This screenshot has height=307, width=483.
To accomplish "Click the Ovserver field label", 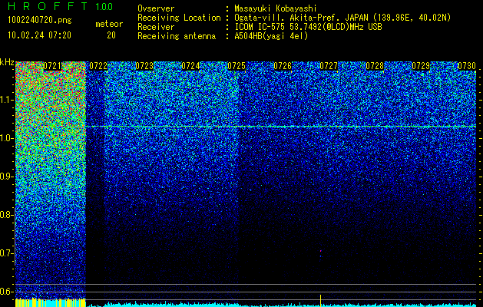I will tap(156, 8).
